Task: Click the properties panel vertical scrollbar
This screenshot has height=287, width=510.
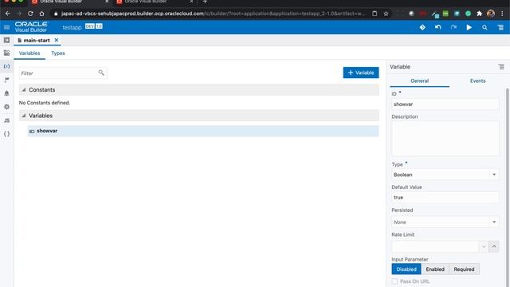Action: tap(508, 187)
